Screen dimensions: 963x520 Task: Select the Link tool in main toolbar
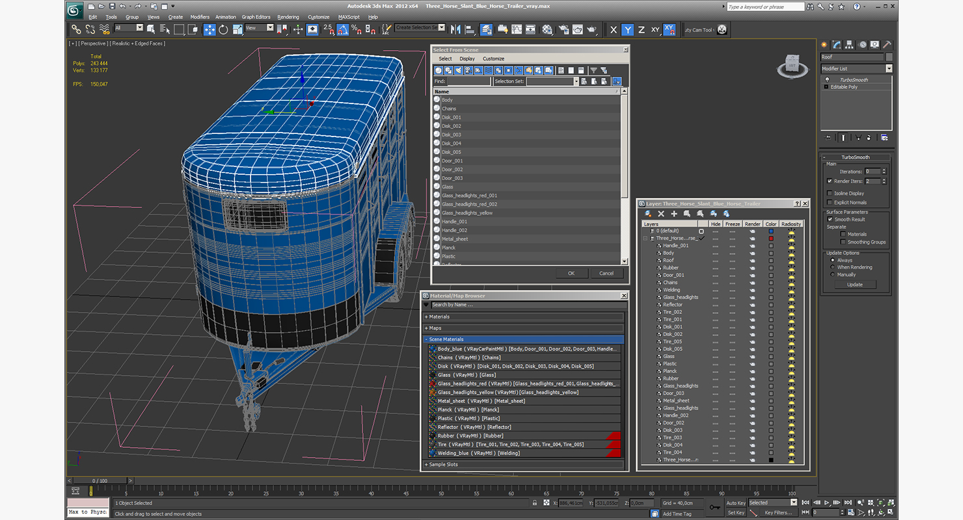point(77,29)
